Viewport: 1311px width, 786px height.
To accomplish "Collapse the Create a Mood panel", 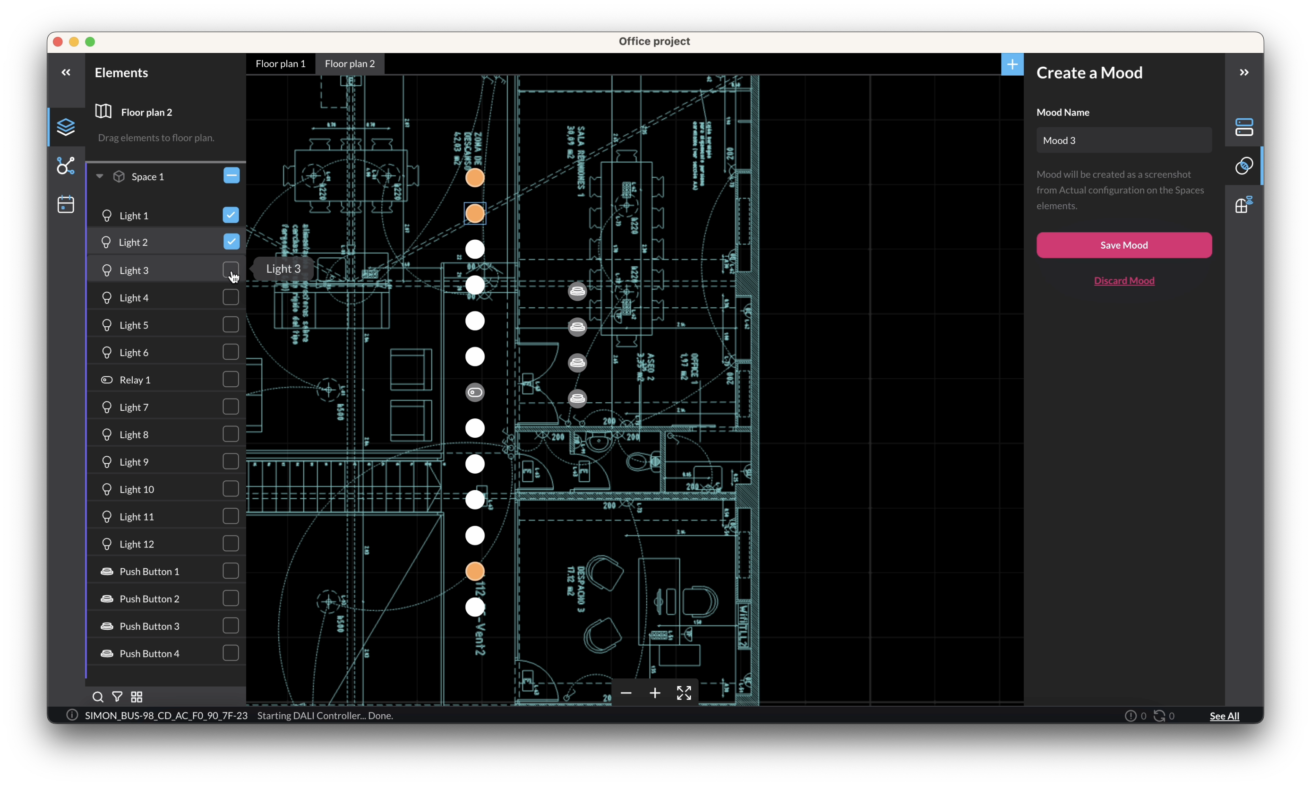I will (1244, 73).
